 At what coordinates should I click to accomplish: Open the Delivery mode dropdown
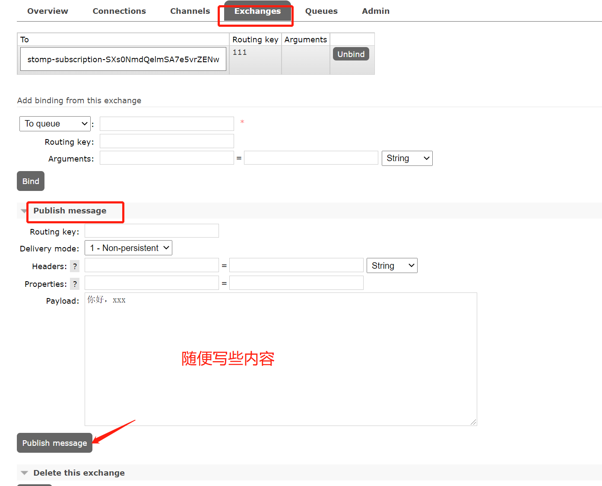[128, 248]
